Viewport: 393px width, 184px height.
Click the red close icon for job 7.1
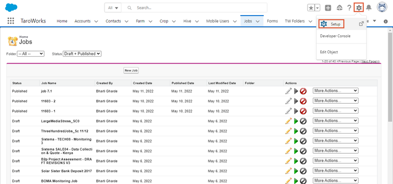[x=303, y=91]
